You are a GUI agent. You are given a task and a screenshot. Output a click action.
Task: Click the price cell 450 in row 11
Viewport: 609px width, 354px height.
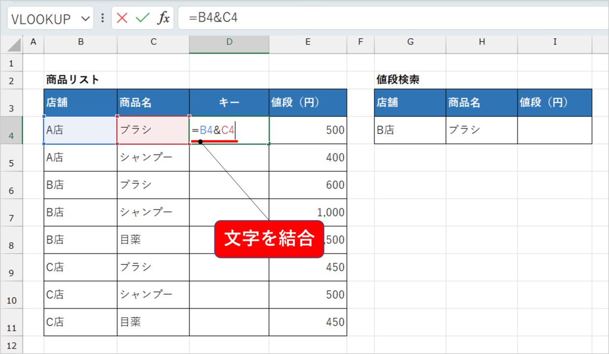[308, 322]
